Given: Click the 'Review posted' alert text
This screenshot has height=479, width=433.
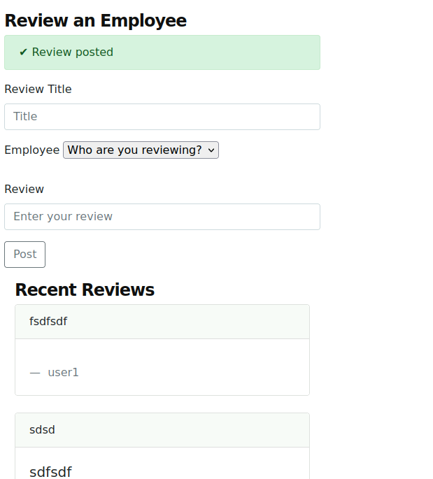Looking at the screenshot, I should pyautogui.click(x=73, y=52).
